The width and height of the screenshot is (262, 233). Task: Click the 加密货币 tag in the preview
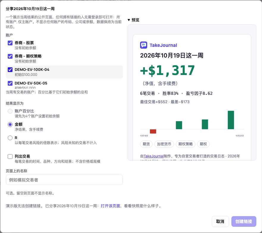pos(164,144)
